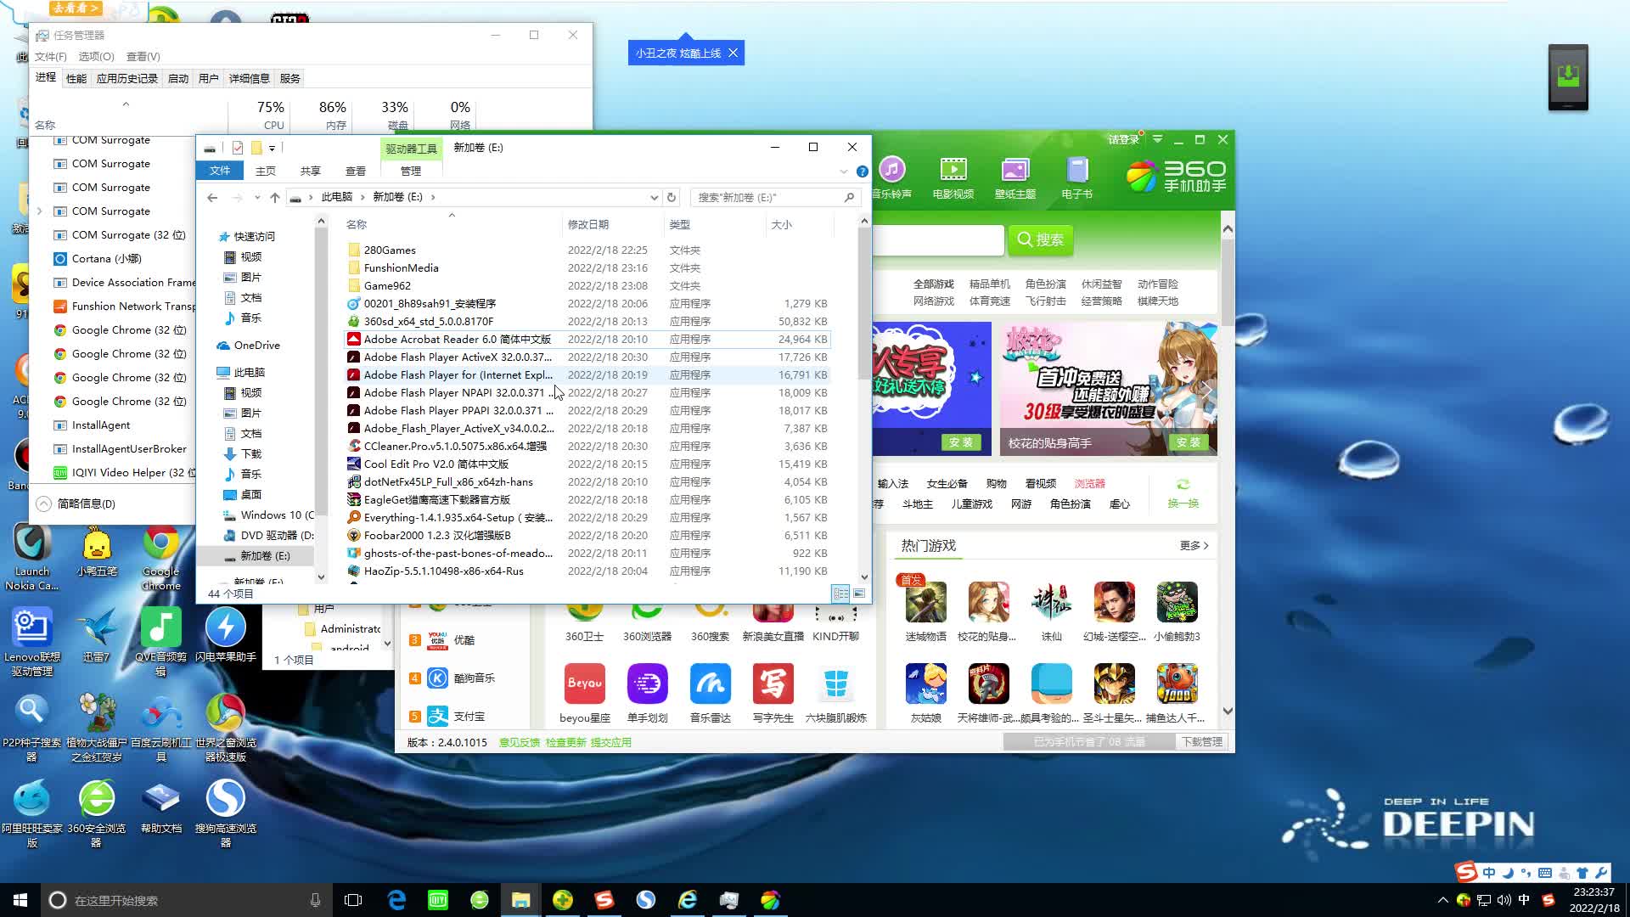Screen dimensions: 1630x917
Task: Click the 意见反馈 feedback link
Action: [x=520, y=742]
